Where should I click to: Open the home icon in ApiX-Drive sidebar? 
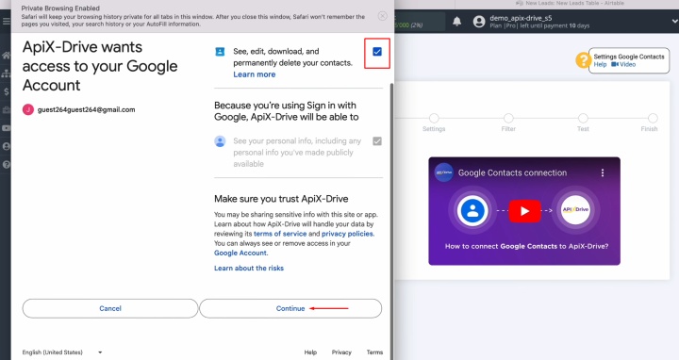pos(6,56)
